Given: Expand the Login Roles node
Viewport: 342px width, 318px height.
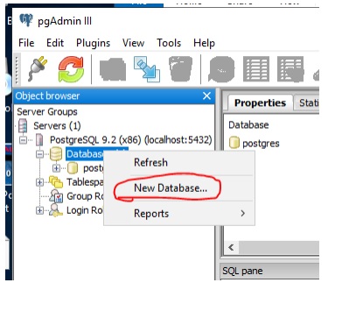Looking at the screenshot, I should point(39,210).
